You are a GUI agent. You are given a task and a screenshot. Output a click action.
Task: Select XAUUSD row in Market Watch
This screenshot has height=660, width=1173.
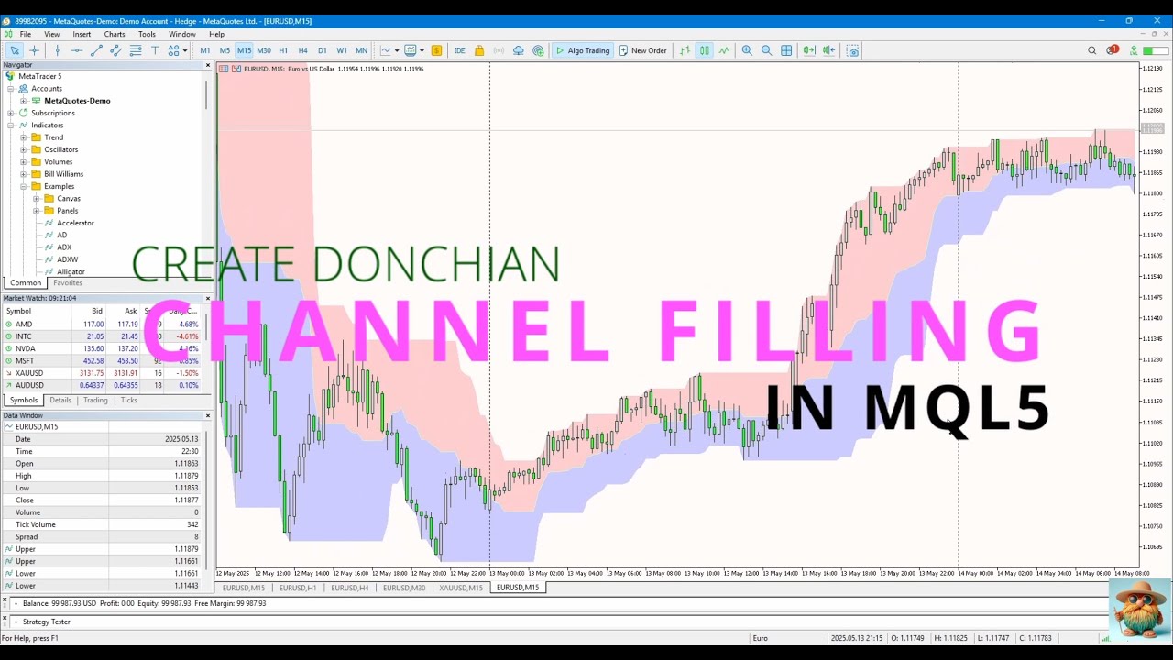pyautogui.click(x=101, y=373)
